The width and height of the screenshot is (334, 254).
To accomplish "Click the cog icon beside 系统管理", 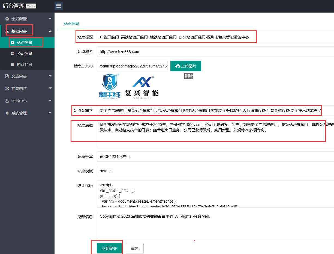I will click(7, 113).
